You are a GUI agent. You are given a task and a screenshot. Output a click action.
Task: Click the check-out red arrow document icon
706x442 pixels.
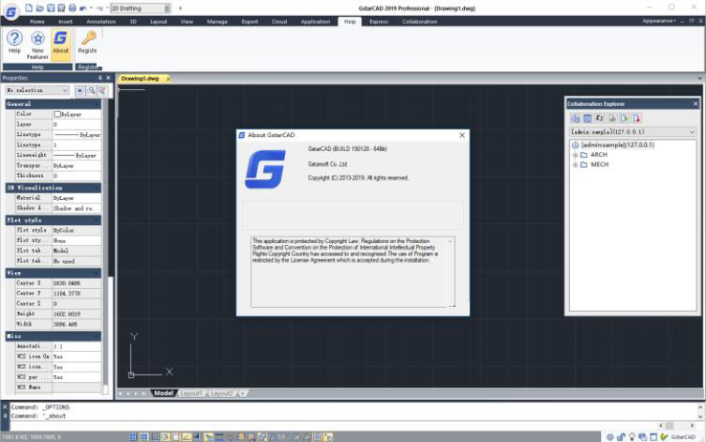tap(637, 118)
